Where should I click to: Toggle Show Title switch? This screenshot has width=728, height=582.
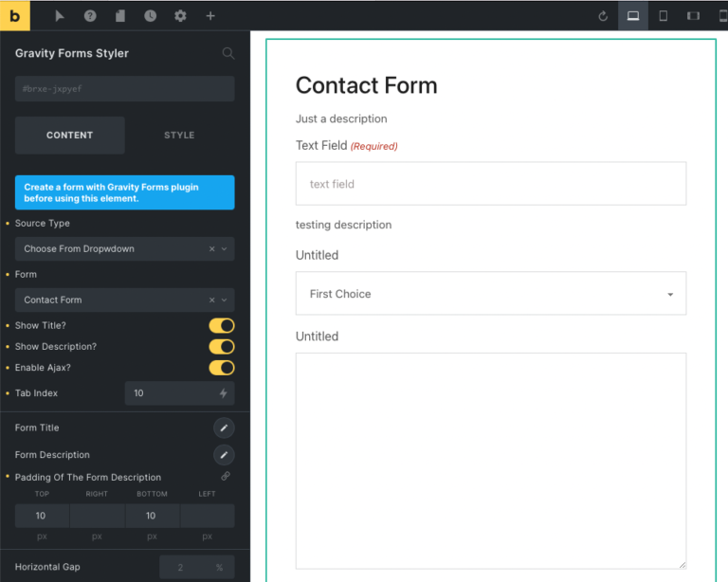[x=222, y=326]
